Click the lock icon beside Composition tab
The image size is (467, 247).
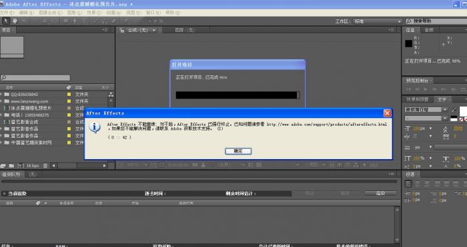pos(121,30)
